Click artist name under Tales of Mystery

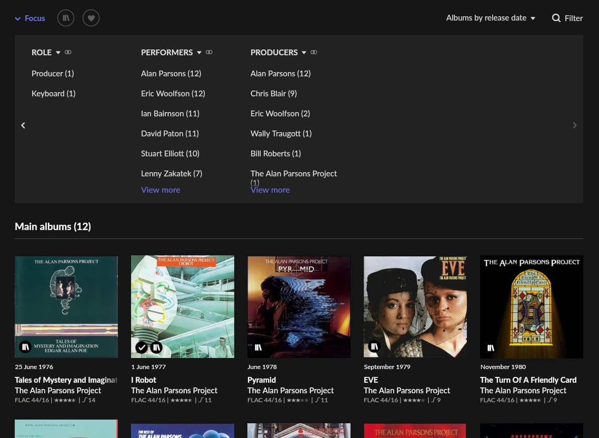58,391
